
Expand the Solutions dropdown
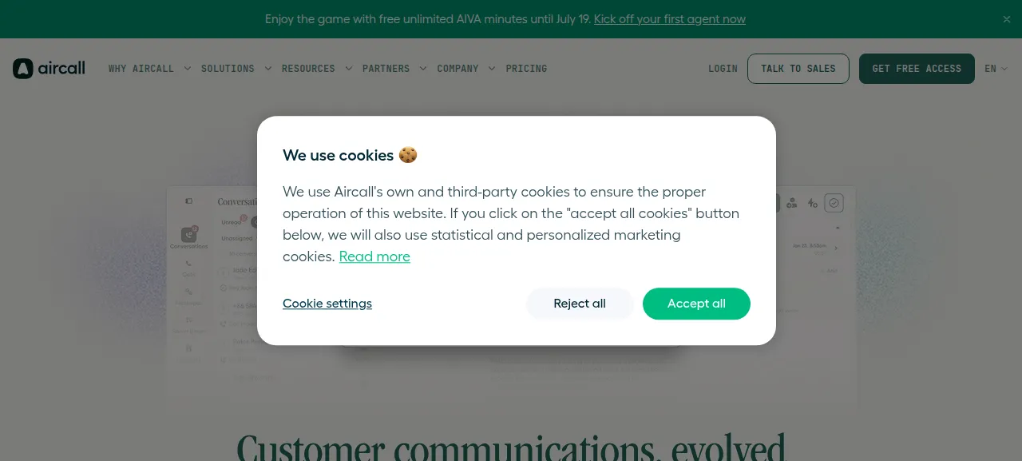pyautogui.click(x=236, y=69)
